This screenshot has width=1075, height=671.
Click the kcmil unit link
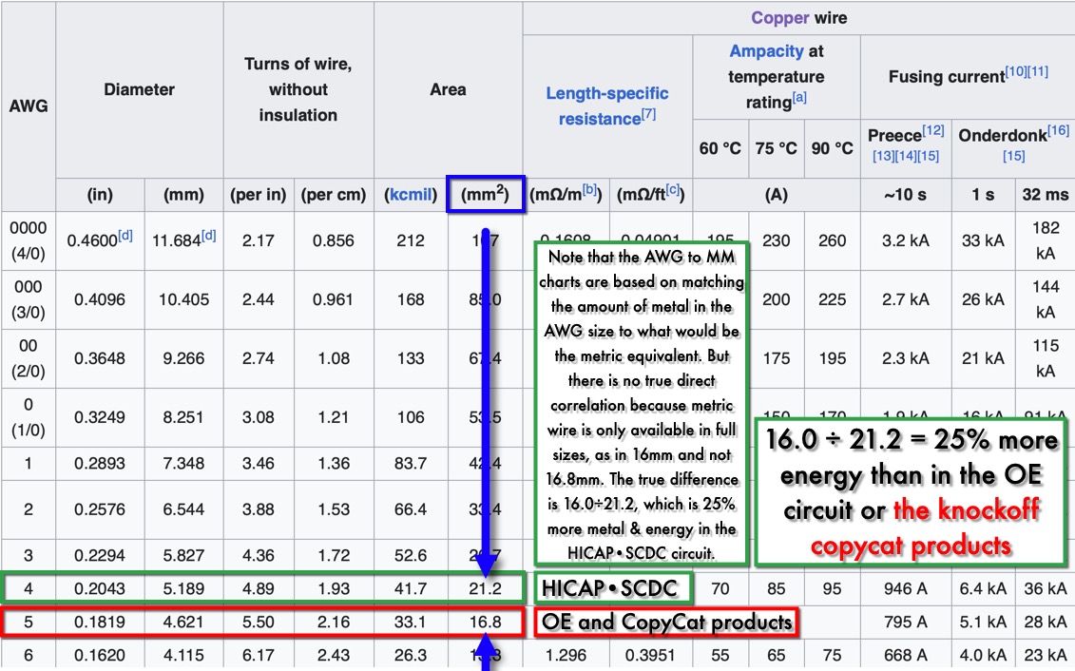413,195
